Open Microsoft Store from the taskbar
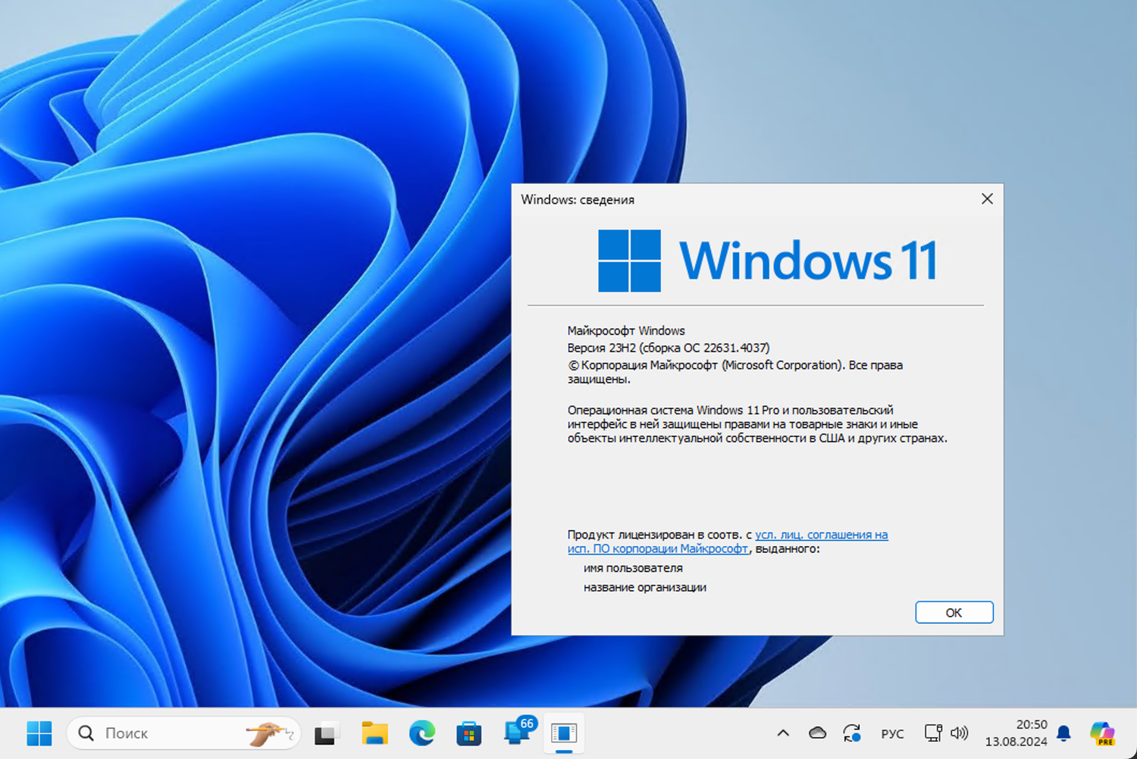This screenshot has width=1137, height=759. (469, 733)
